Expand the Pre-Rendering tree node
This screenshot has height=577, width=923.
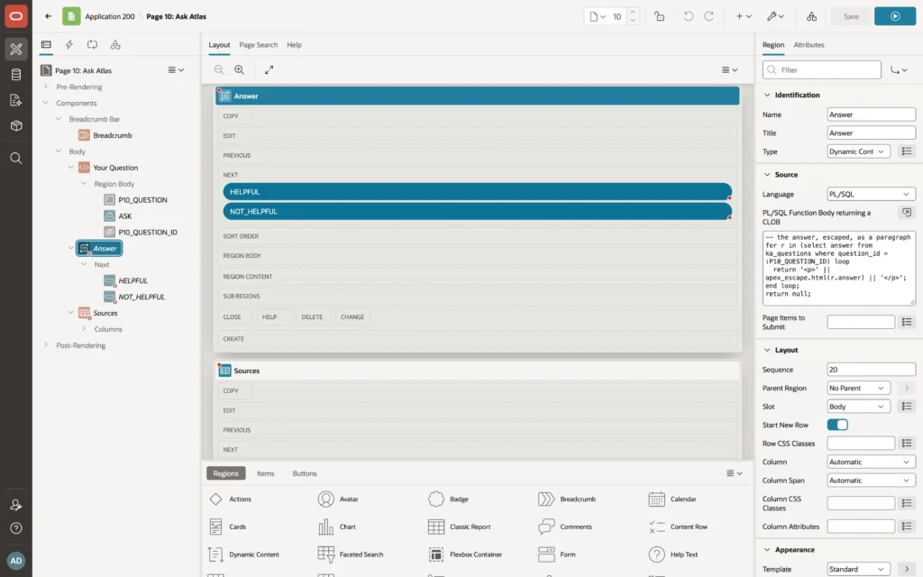pyautogui.click(x=45, y=87)
